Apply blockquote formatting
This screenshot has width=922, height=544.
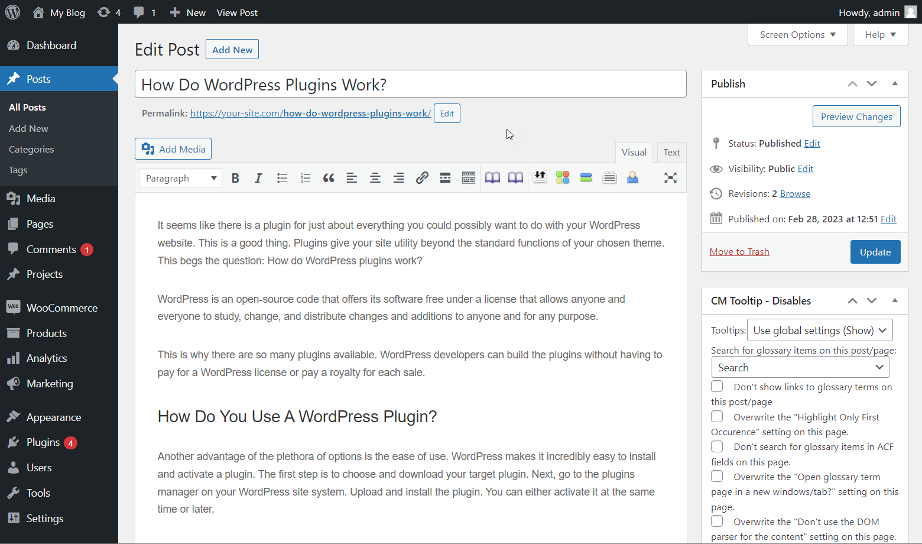329,178
